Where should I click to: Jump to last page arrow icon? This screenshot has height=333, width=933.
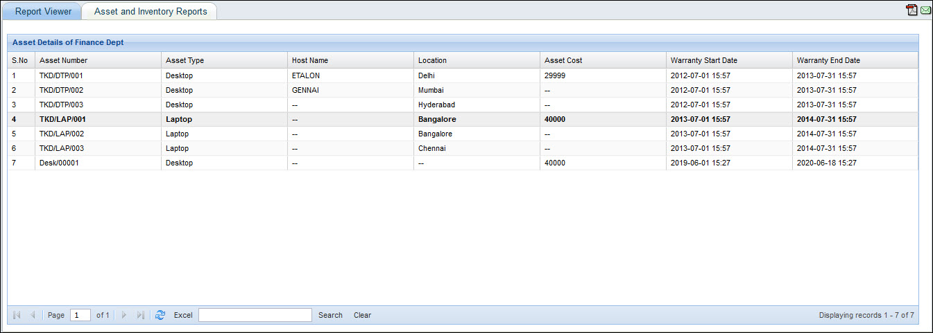click(140, 315)
